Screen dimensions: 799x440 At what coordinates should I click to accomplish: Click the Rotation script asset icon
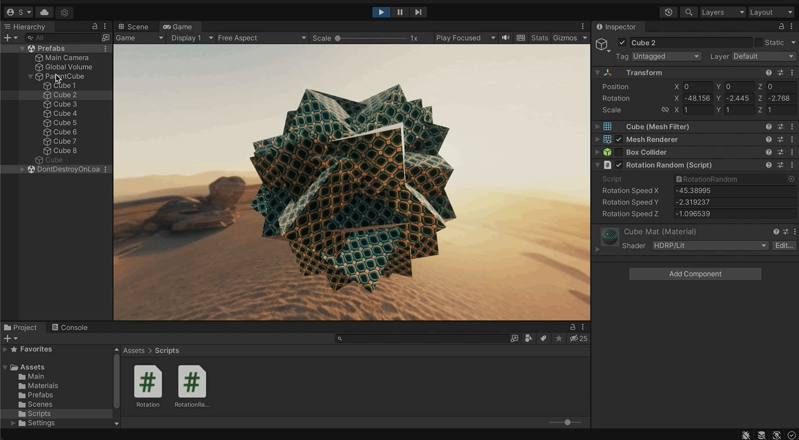(148, 381)
